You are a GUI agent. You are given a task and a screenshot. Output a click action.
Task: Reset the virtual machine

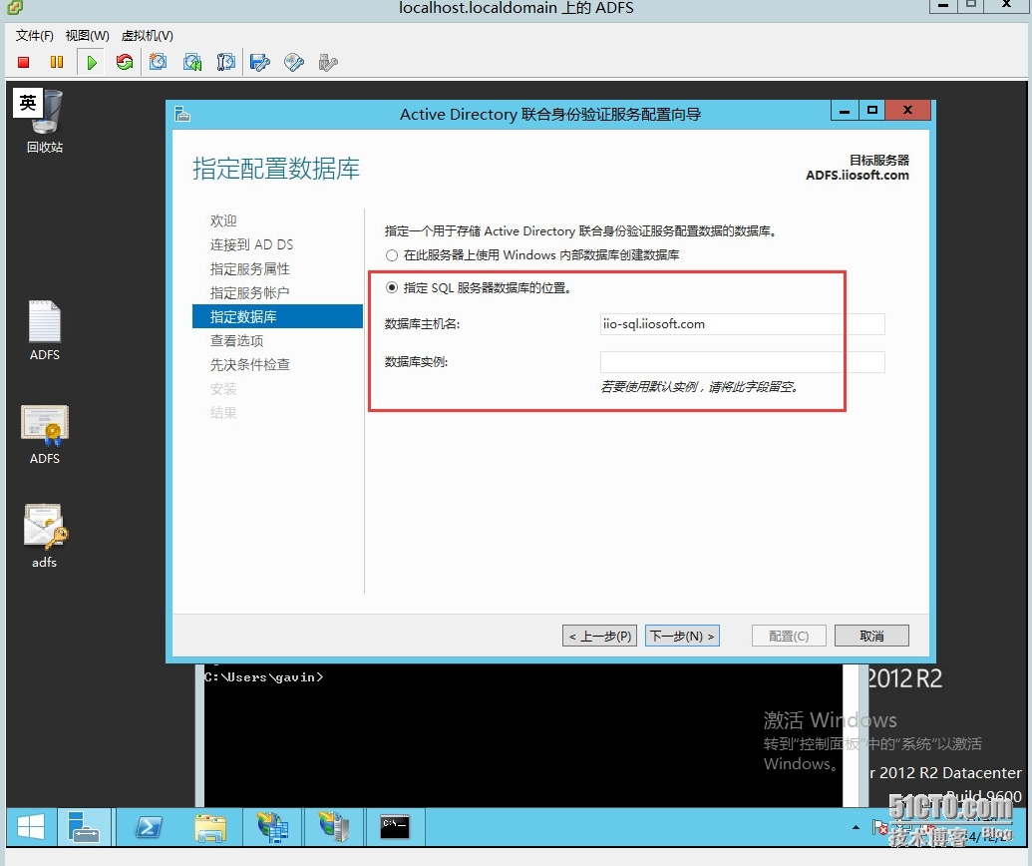click(125, 63)
